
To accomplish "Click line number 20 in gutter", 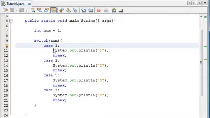I will pos(6,95).
